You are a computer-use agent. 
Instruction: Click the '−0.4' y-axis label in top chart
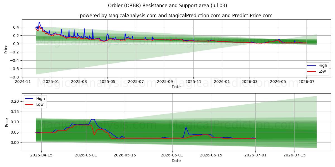(15, 60)
